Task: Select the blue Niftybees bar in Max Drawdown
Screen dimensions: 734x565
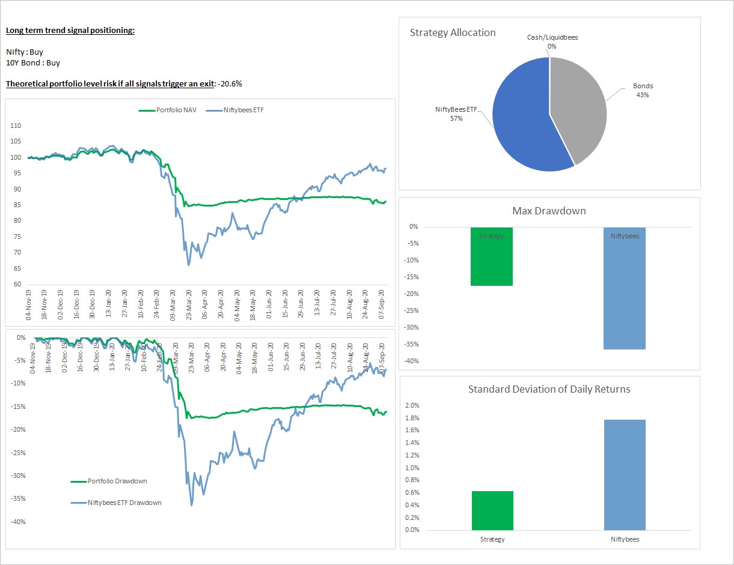Action: pos(624,288)
